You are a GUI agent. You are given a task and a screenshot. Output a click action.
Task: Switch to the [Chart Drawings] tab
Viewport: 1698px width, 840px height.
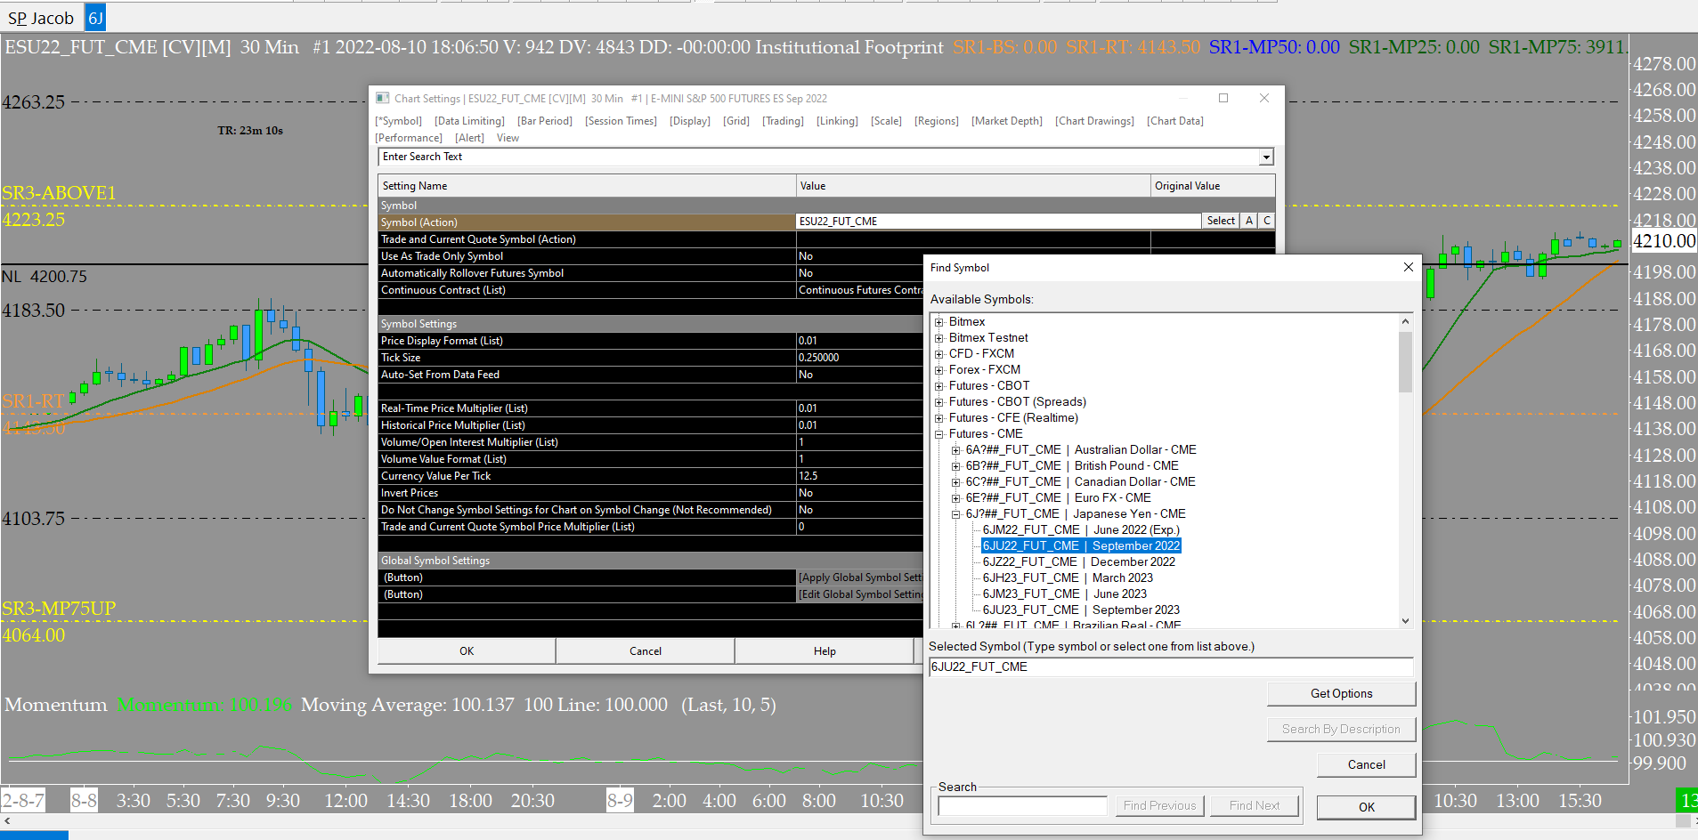1094,121
